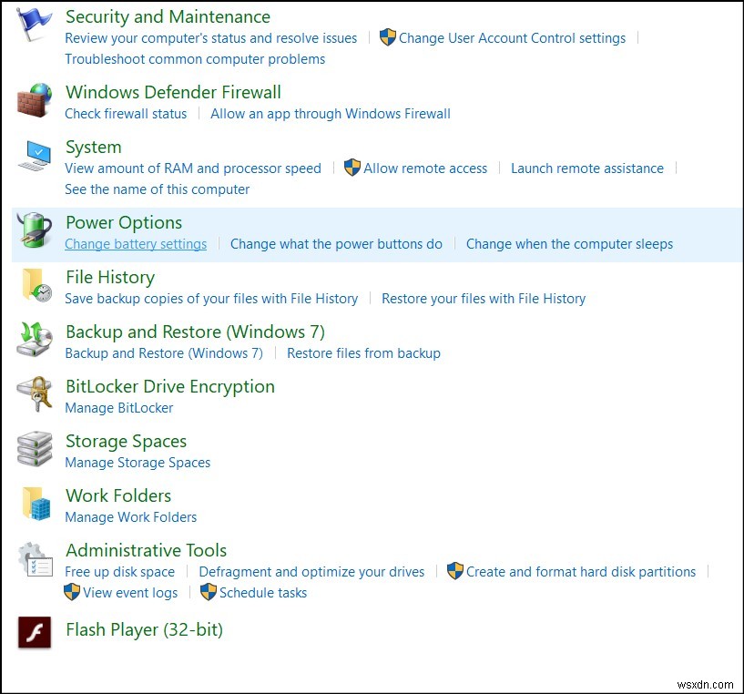Select Troubleshoot common computer problems
744x694 pixels.
[195, 59]
